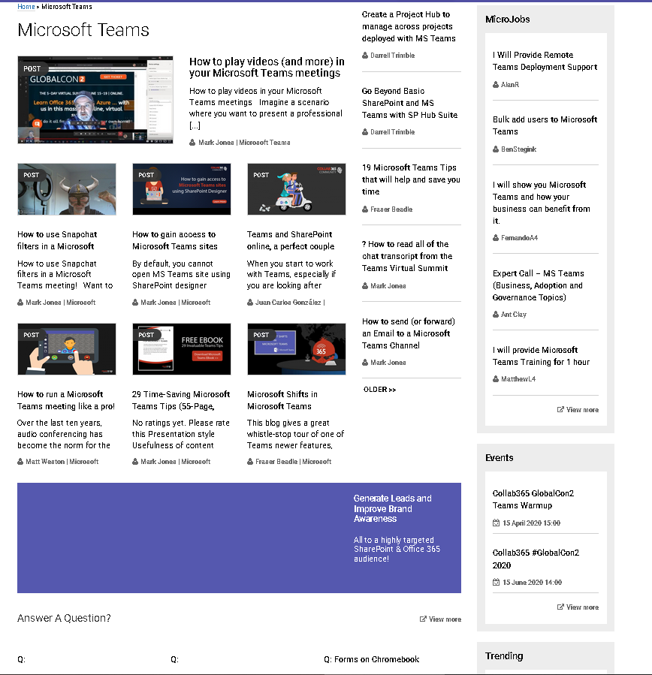Click user icon beside Mark Jones featured post
The height and width of the screenshot is (675, 652).
point(192,143)
